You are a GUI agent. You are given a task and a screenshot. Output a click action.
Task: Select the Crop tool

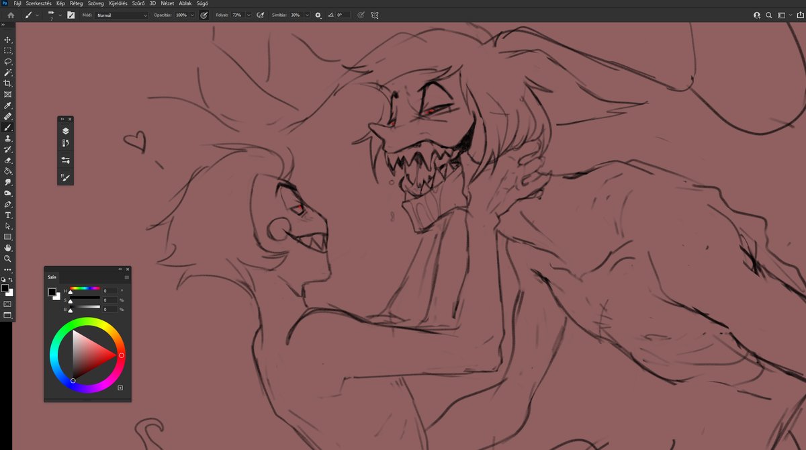pyautogui.click(x=8, y=83)
